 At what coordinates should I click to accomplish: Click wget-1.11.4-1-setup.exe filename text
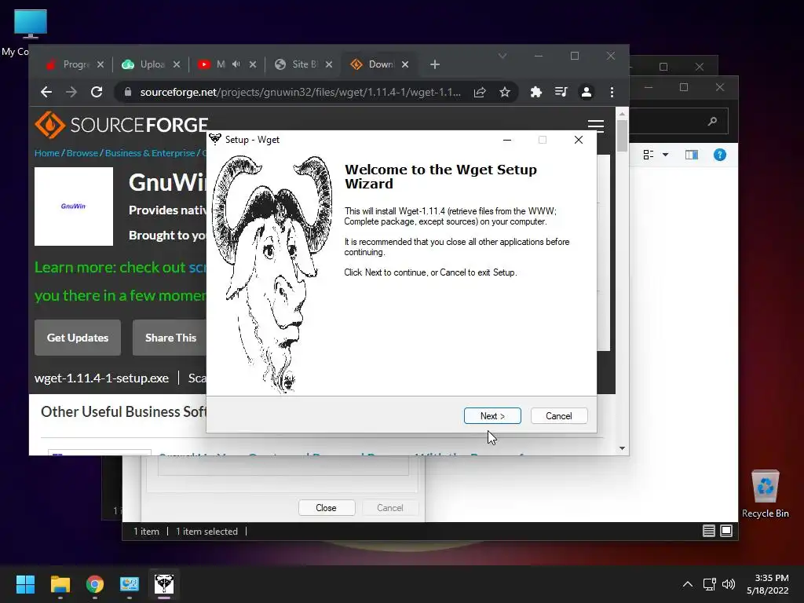[x=101, y=378]
